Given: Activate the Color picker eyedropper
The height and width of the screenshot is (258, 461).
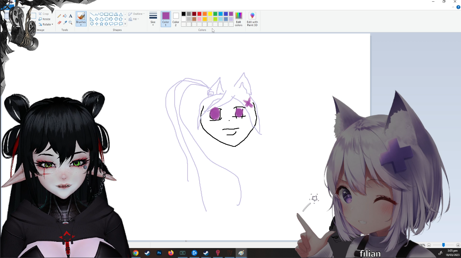Looking at the screenshot, I should coord(65,23).
